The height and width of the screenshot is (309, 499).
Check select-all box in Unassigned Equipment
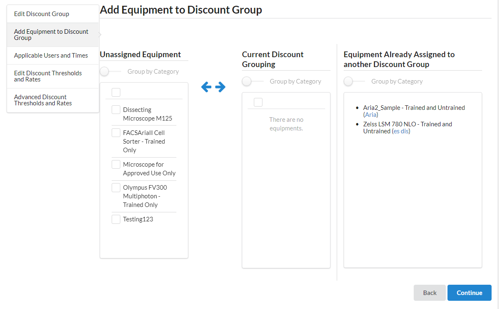point(116,92)
